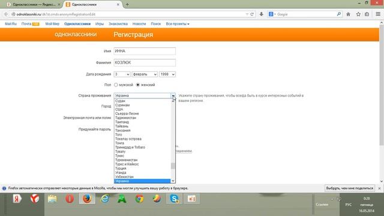Focus the Google search box
Image resolution: width=384 pixels, height=216 pixels.
click(x=306, y=14)
